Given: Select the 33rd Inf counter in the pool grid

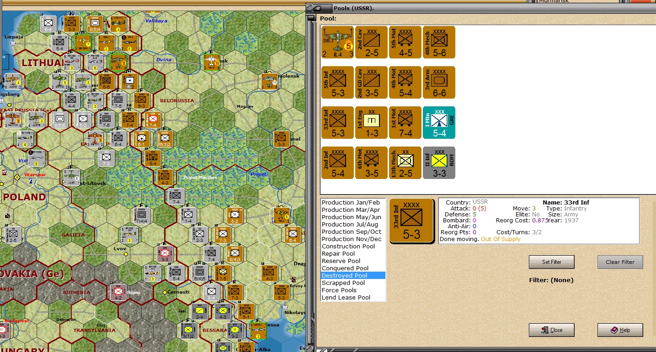Looking at the screenshot, I should click(x=337, y=123).
